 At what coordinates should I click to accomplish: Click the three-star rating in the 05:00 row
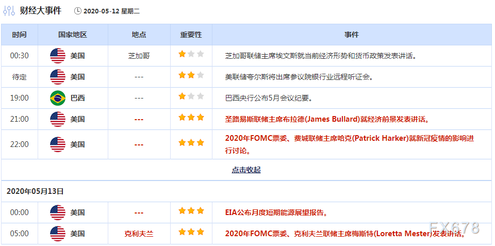pyautogui.click(x=191, y=232)
